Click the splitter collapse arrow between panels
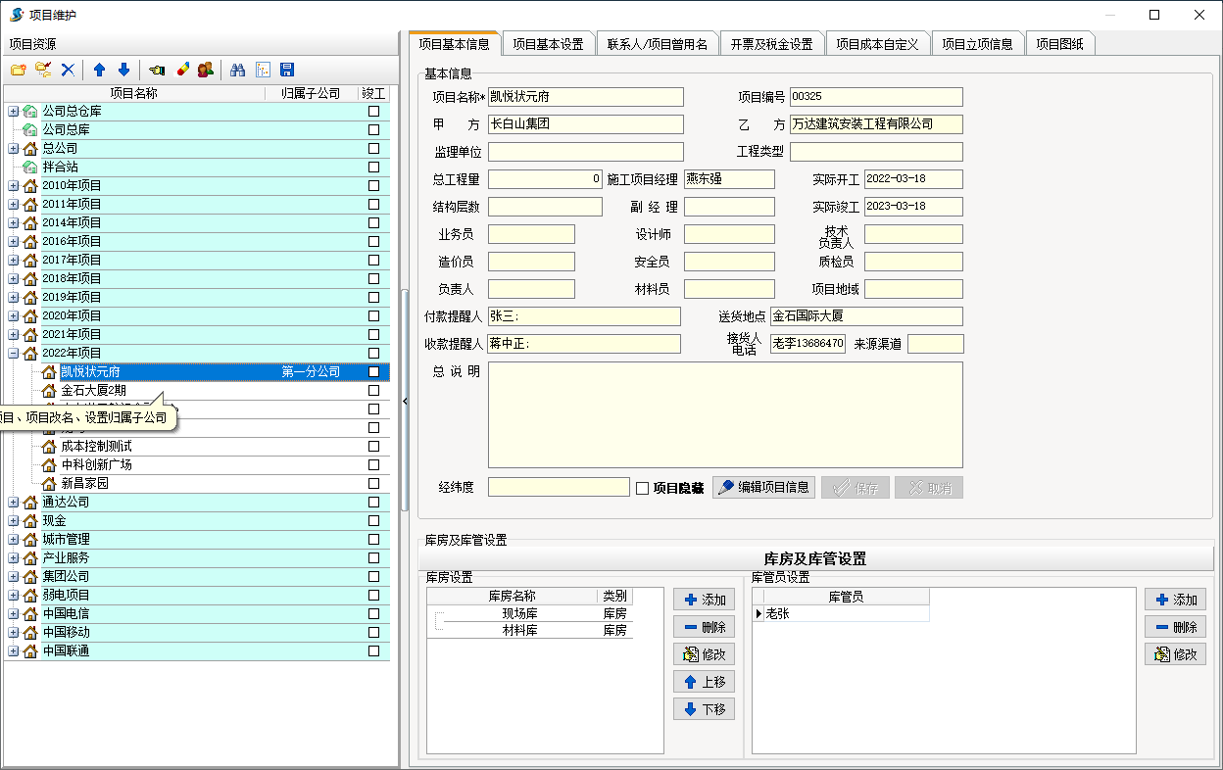The height and width of the screenshot is (770, 1223). coord(405,401)
